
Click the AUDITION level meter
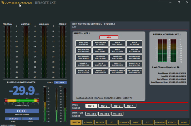[26, 52]
